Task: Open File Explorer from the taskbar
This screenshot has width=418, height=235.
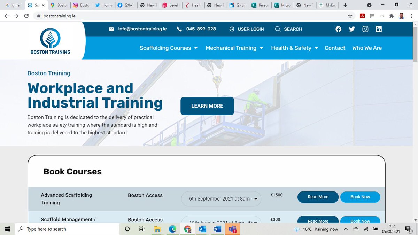Action: pyautogui.click(x=157, y=229)
